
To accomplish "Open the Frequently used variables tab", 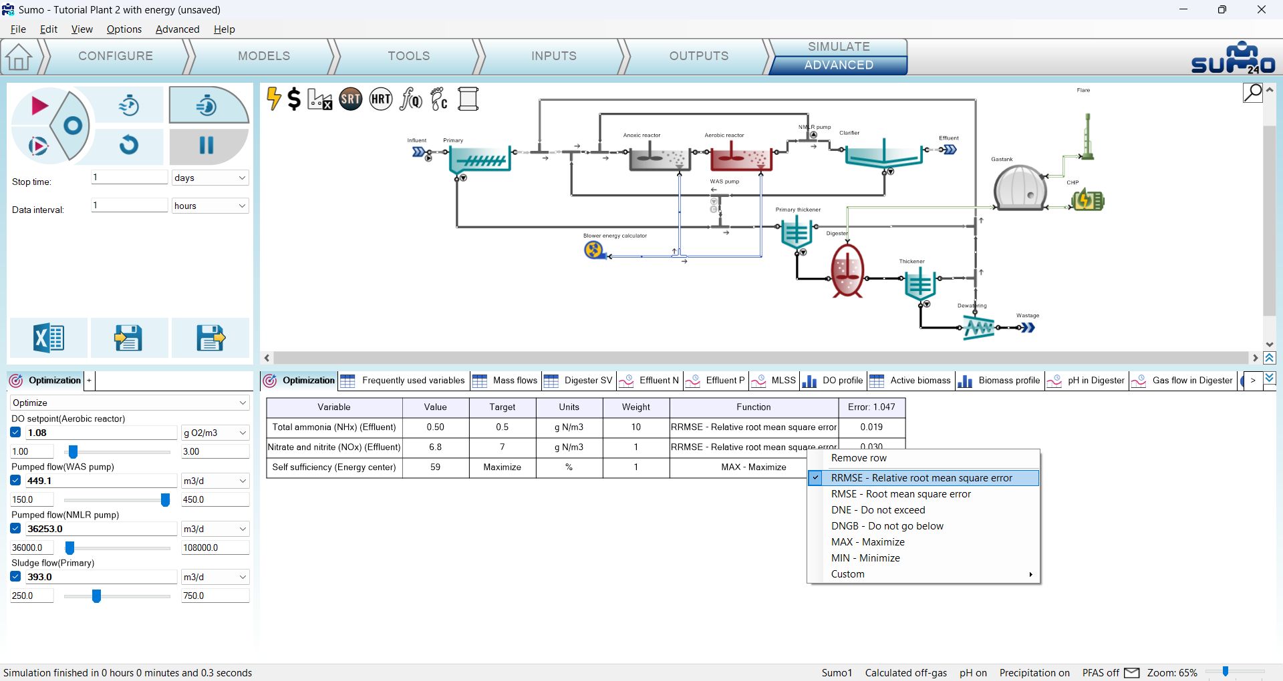I will [404, 381].
